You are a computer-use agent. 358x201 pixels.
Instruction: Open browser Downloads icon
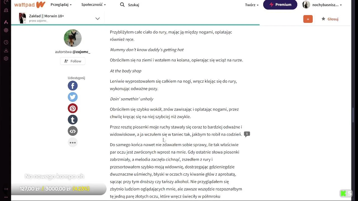click(x=6, y=51)
